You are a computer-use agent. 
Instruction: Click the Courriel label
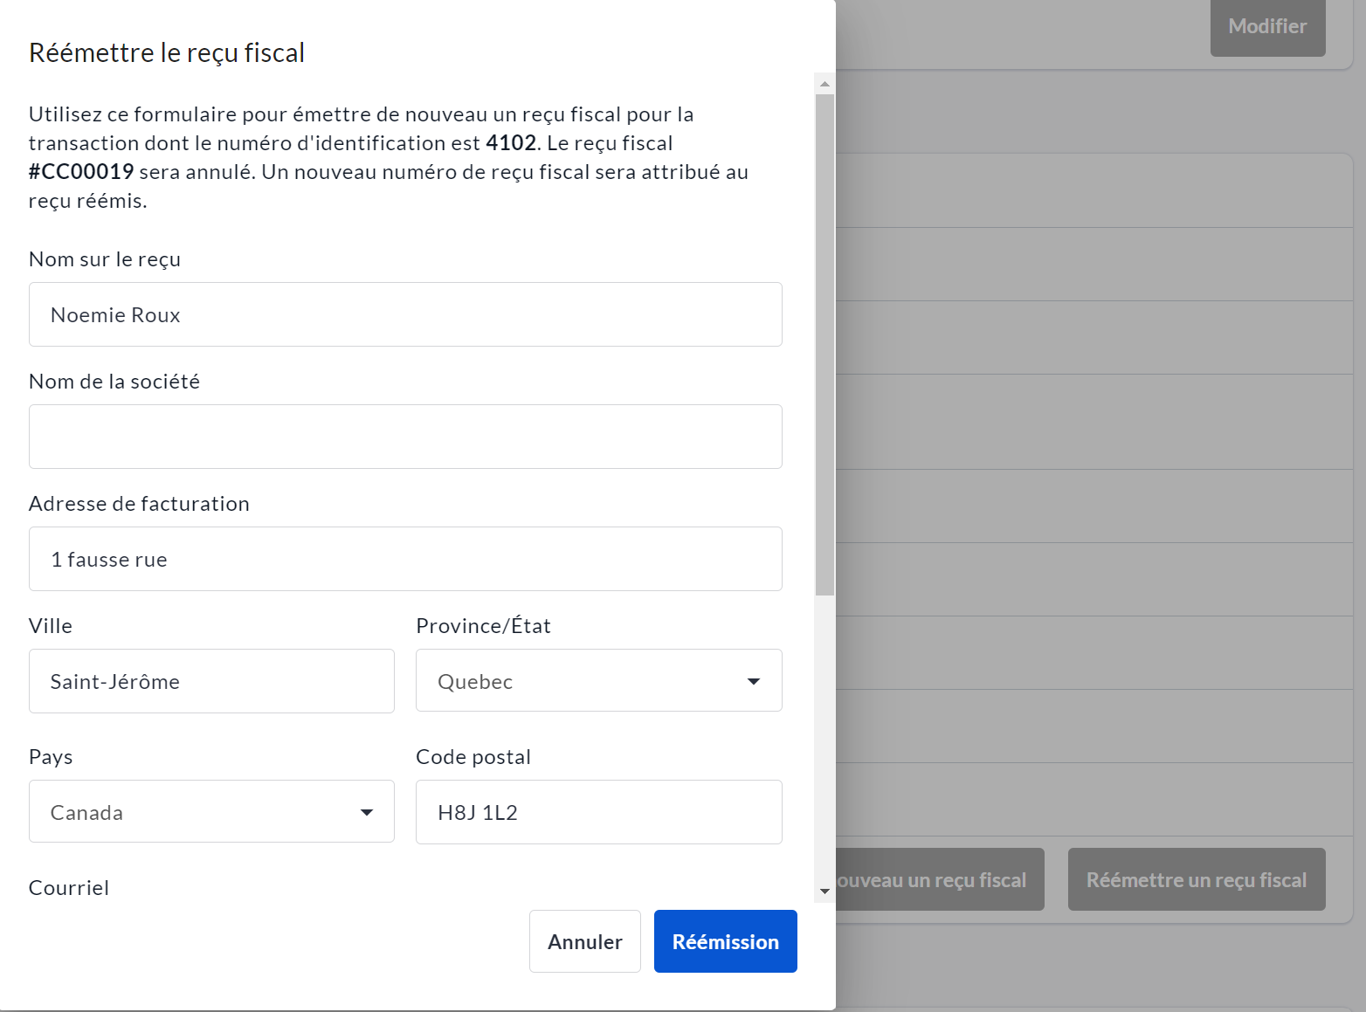point(69,888)
